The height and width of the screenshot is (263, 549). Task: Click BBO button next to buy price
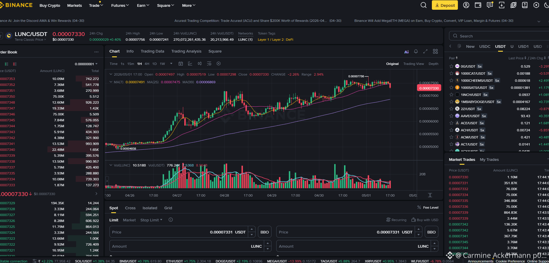[x=265, y=232]
